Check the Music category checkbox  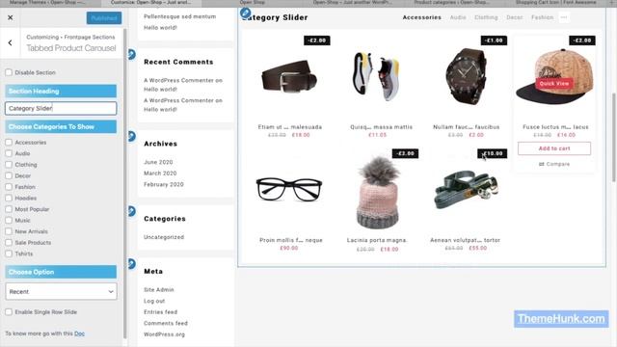[9, 221]
